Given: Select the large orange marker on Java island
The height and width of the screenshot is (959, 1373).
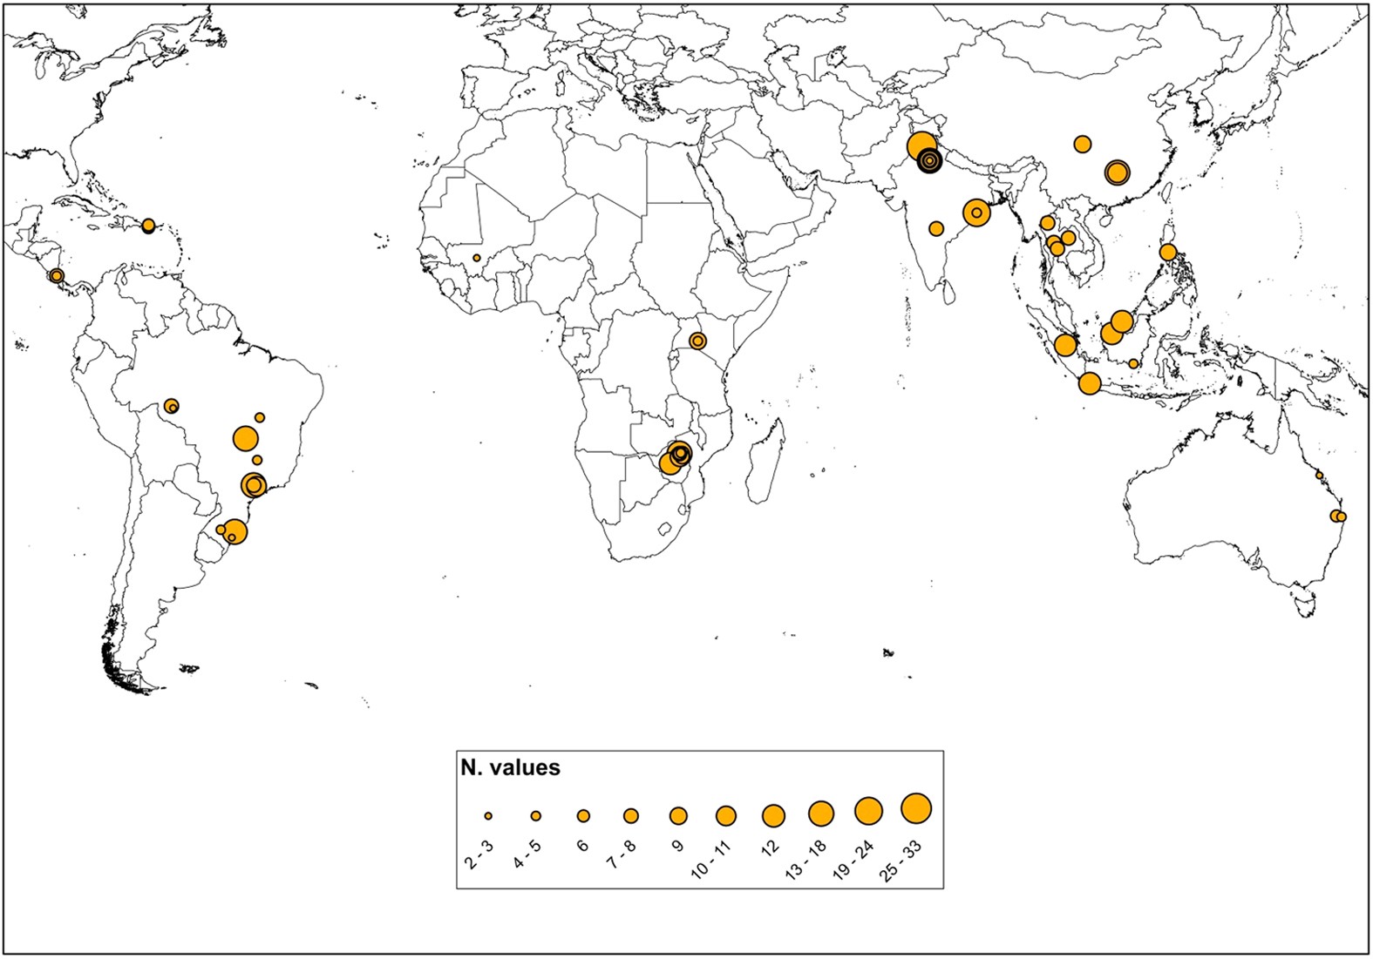Looking at the screenshot, I should [x=1090, y=383].
